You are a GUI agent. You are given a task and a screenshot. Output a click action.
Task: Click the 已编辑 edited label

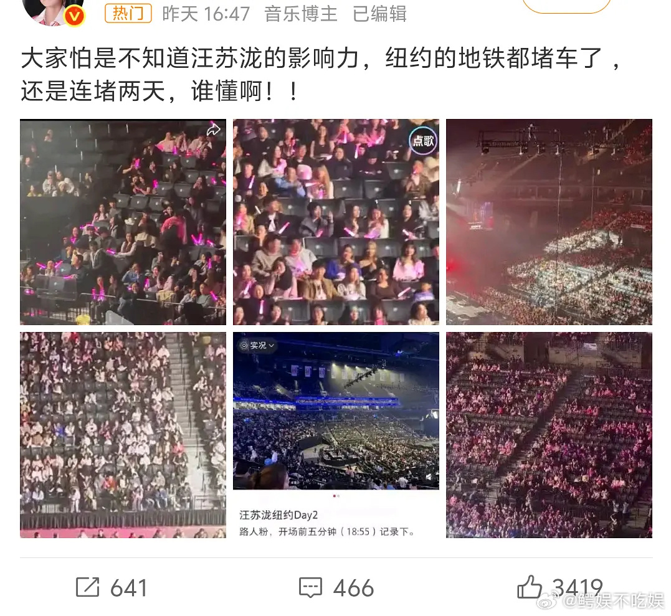coord(379,14)
